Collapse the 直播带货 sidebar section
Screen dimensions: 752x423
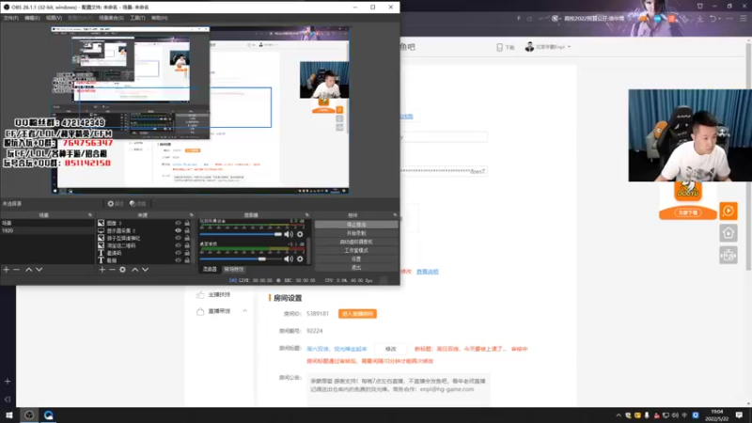(x=244, y=311)
